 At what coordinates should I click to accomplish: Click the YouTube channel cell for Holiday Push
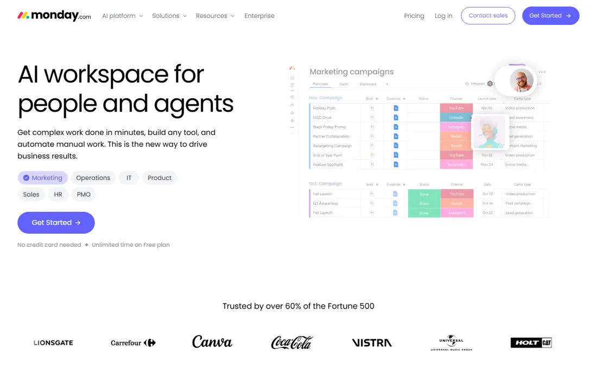tap(456, 108)
